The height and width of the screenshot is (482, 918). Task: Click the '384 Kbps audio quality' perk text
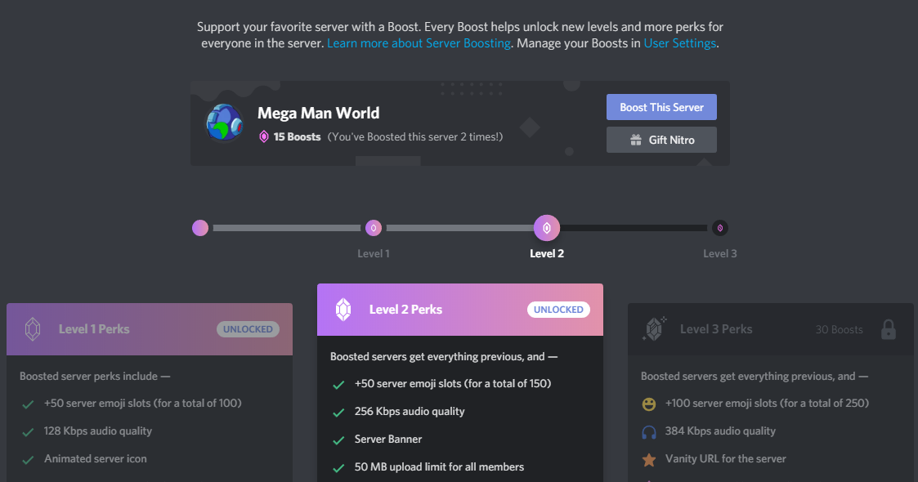[x=720, y=431]
